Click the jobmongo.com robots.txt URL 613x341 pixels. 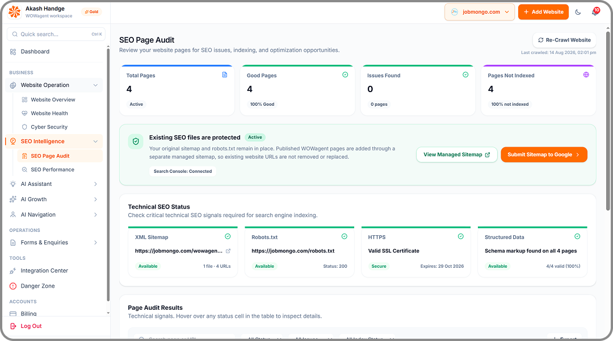click(x=293, y=251)
